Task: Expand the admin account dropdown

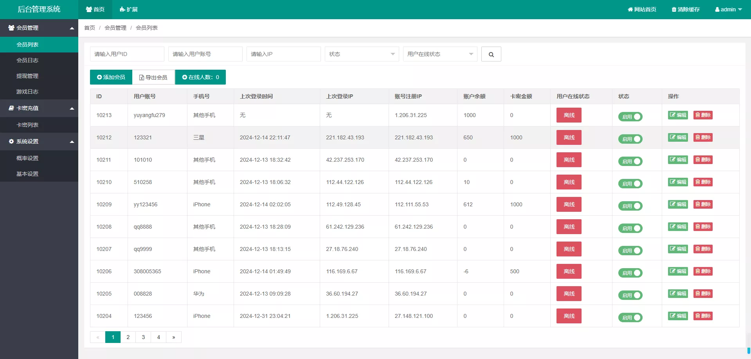Action: [x=728, y=9]
